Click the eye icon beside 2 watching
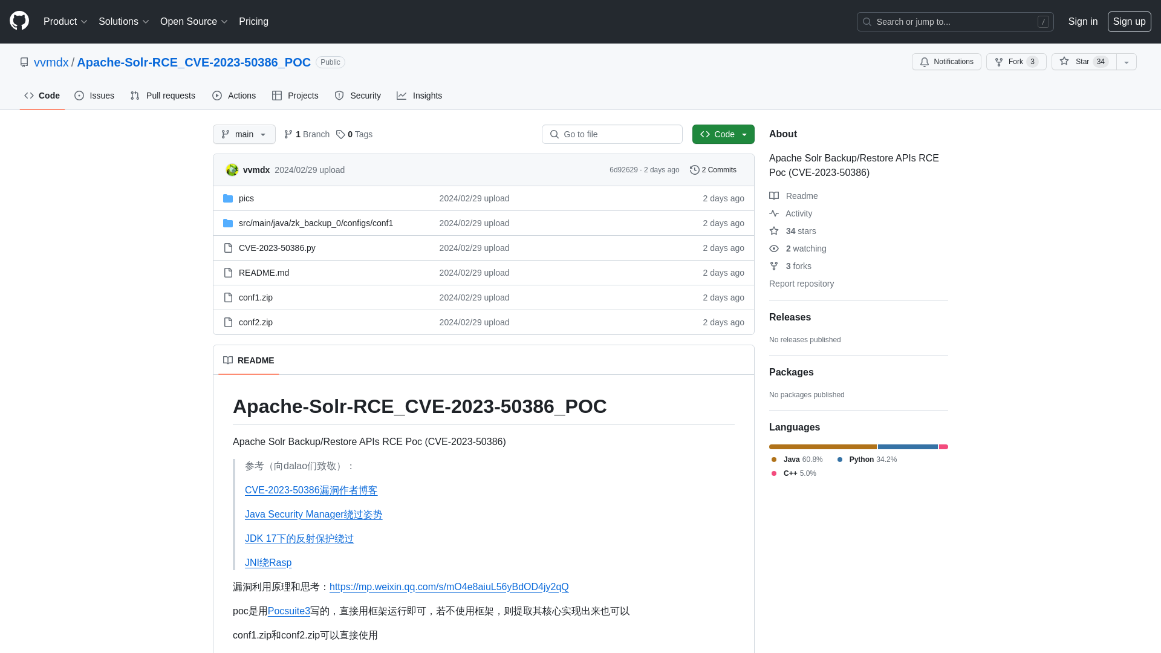 [x=774, y=249]
